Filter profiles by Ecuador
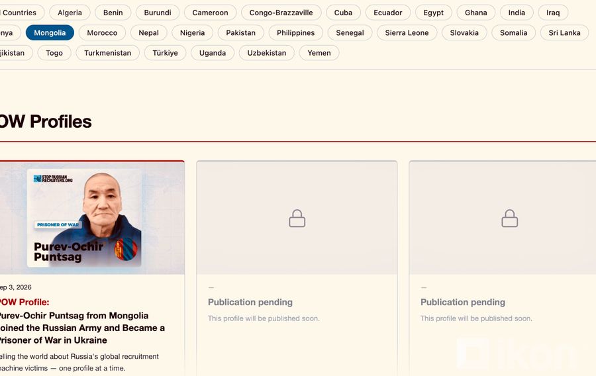The image size is (596, 376). [x=387, y=13]
